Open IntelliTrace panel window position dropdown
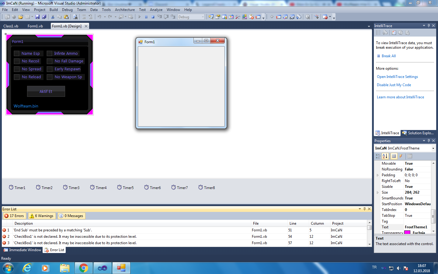 pyautogui.click(x=424, y=26)
